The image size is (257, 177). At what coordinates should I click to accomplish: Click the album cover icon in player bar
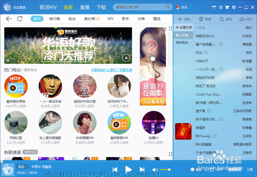click(8, 169)
